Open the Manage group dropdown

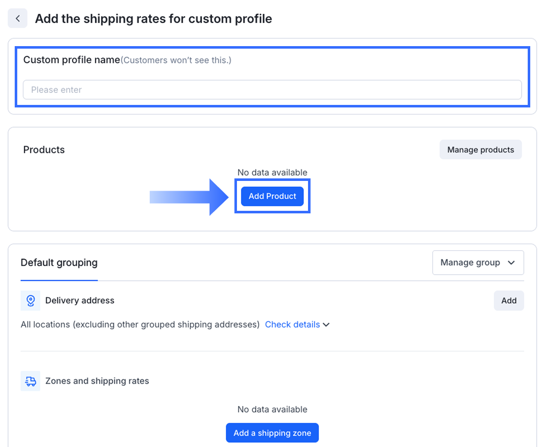[x=477, y=263]
